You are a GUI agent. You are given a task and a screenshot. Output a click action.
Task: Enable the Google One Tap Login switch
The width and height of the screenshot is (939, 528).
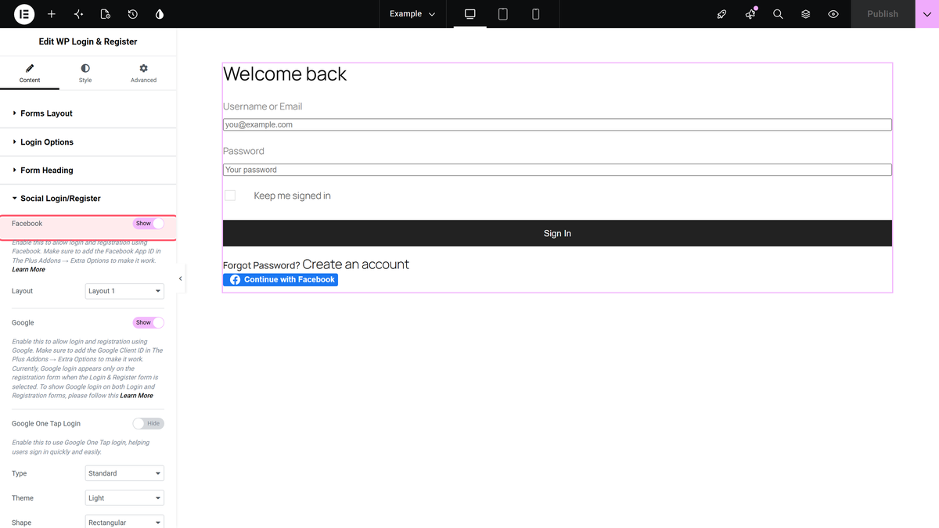[149, 423]
